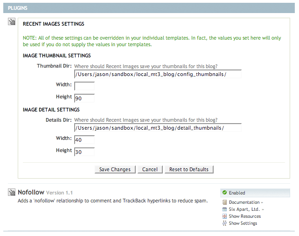This screenshot has height=236, width=299.
Task: Select the thumbnail Height field showing 90
Action: [x=84, y=97]
